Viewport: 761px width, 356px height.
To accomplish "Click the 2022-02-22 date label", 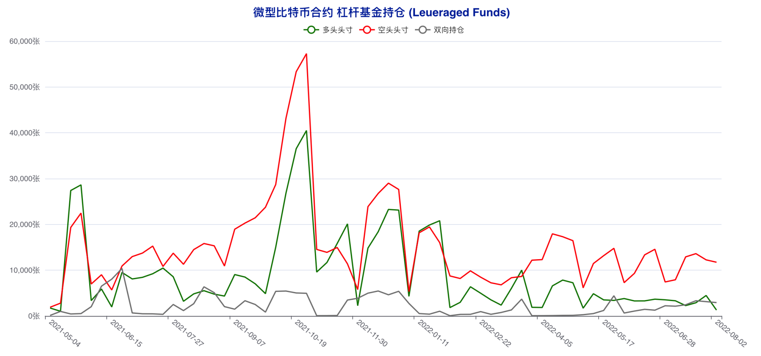I will (495, 333).
